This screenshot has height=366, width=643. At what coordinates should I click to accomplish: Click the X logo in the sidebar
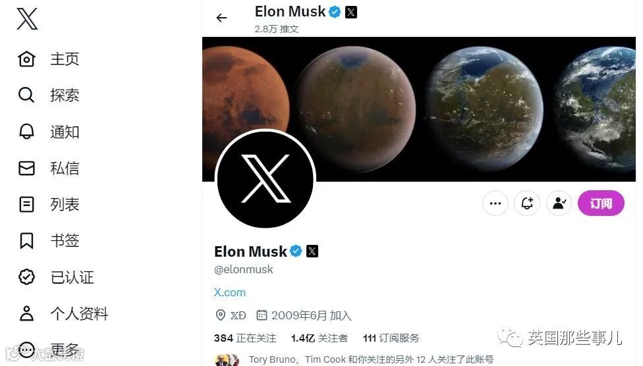[27, 19]
